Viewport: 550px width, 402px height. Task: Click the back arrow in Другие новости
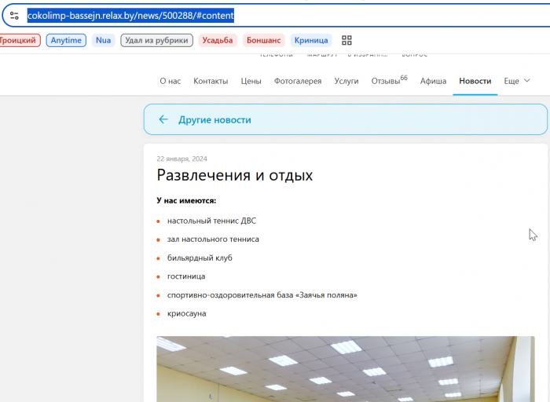(163, 119)
